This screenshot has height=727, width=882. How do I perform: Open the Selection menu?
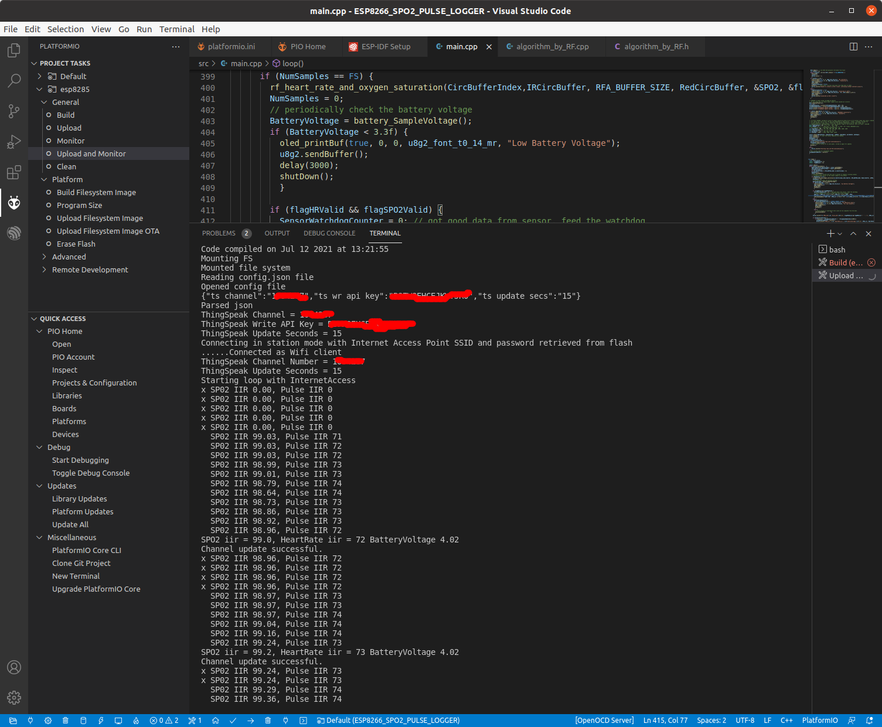tap(66, 29)
